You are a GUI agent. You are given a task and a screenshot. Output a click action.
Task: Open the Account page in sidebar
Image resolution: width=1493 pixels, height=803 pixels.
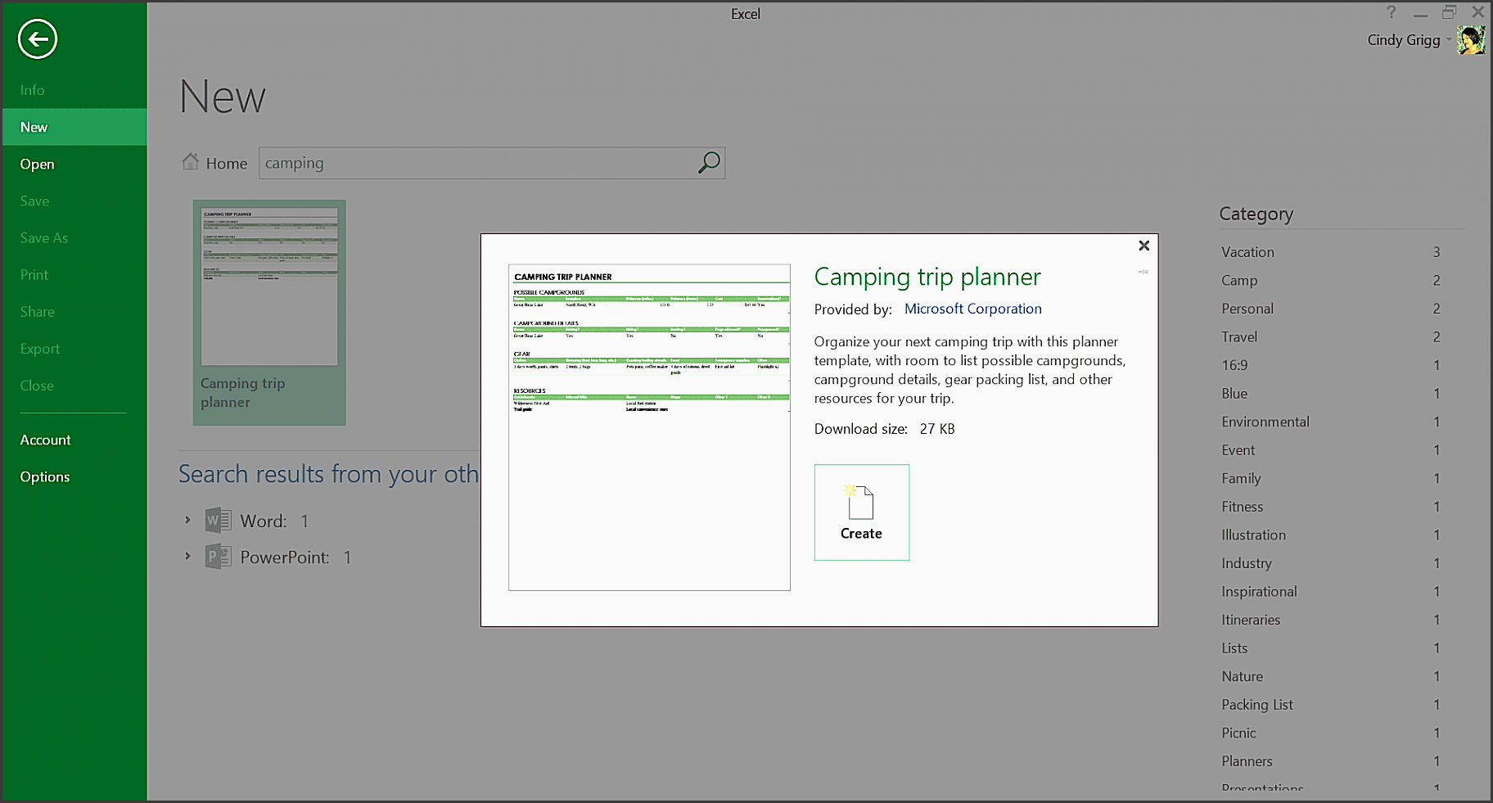tap(46, 440)
